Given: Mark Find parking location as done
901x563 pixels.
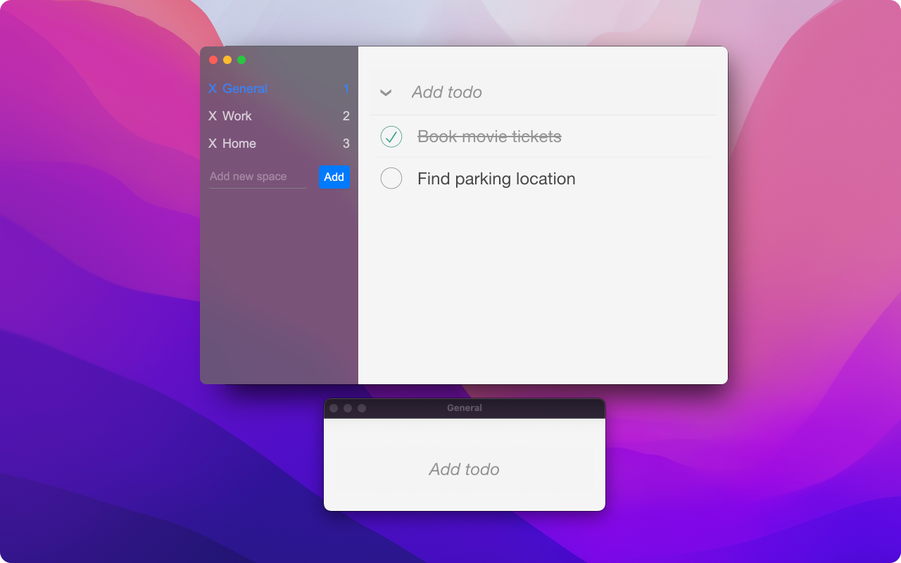Looking at the screenshot, I should click(391, 179).
